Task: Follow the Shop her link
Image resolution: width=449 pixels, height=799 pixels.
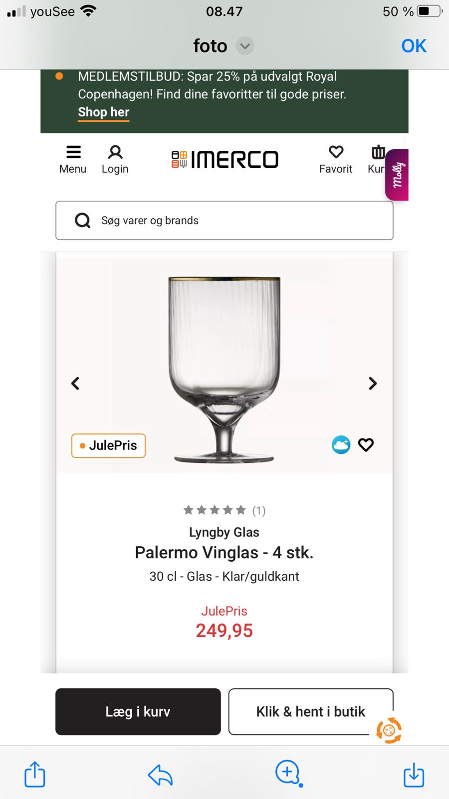Action: 103,112
